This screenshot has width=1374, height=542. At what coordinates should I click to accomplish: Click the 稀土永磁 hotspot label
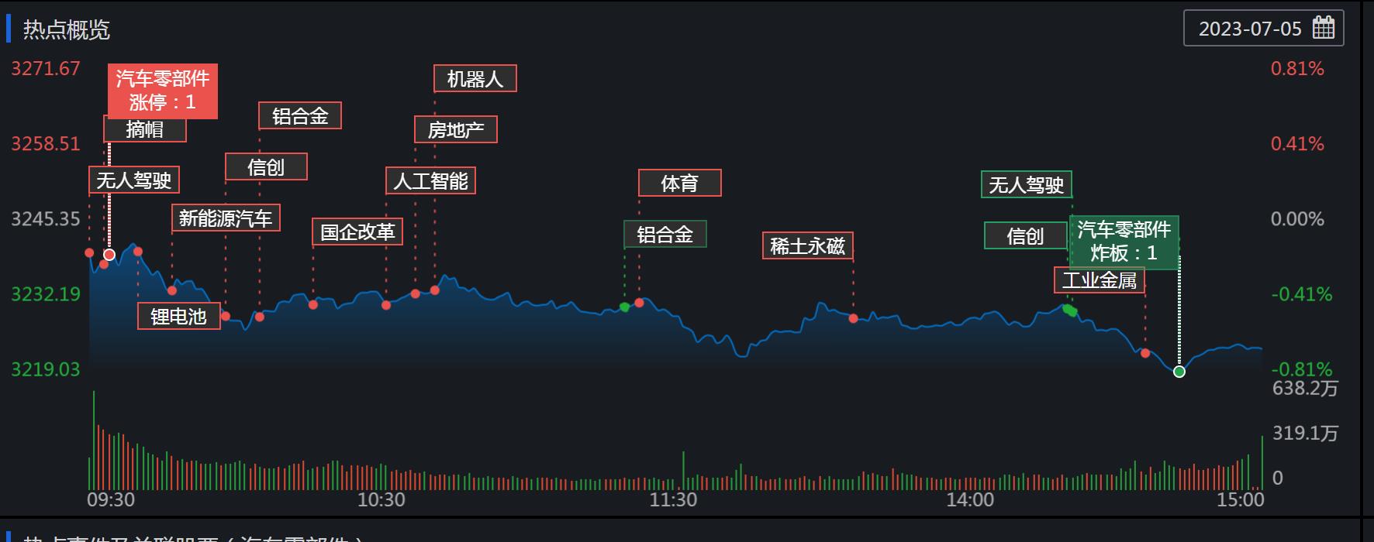pyautogui.click(x=807, y=246)
